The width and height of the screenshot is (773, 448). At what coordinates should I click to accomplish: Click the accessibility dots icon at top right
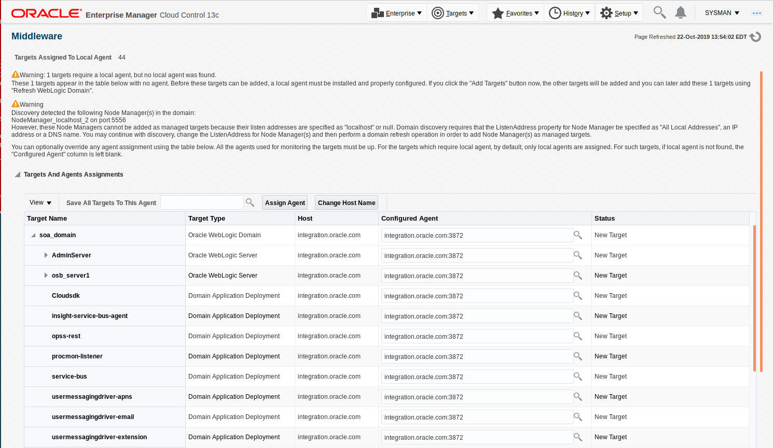(757, 13)
